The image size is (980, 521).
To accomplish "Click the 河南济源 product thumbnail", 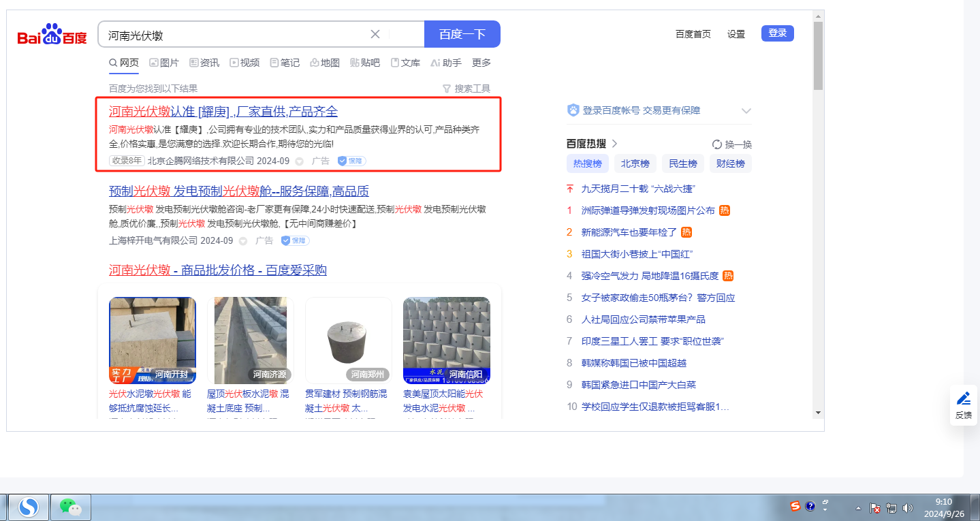I will coord(251,341).
